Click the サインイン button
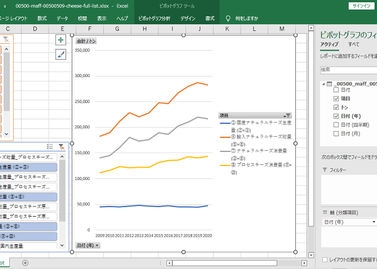The width and height of the screenshot is (377, 269). coord(361,6)
